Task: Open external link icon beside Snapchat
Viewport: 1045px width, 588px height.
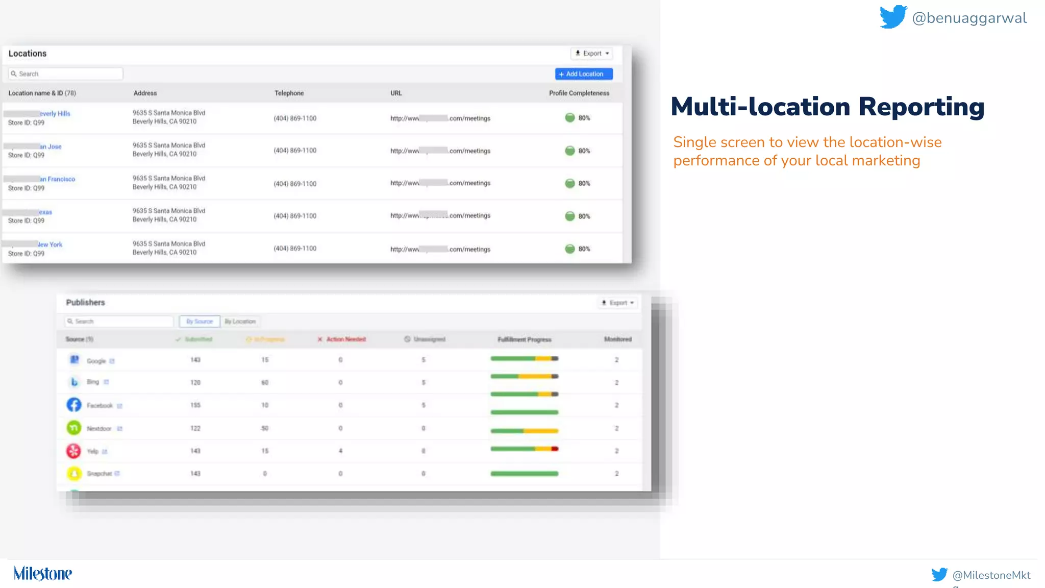Action: pos(117,473)
